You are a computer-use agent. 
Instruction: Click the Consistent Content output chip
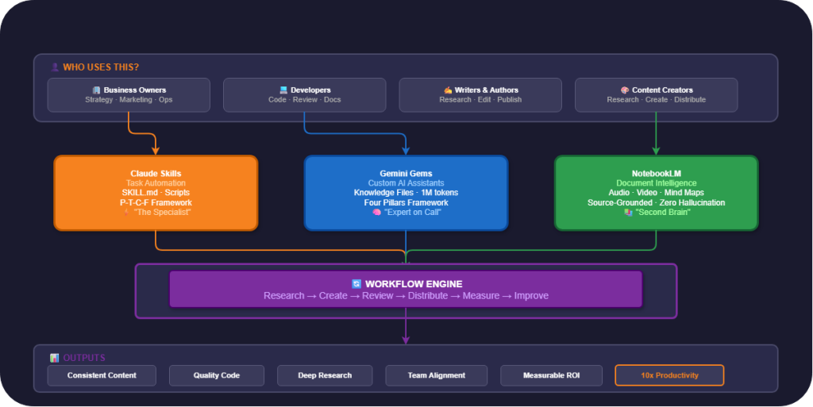tap(102, 375)
